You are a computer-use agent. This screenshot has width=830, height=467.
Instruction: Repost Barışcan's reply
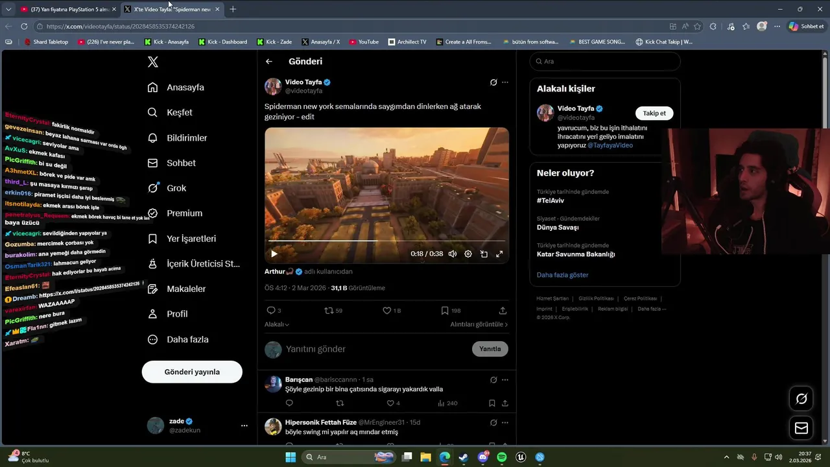pyautogui.click(x=339, y=403)
